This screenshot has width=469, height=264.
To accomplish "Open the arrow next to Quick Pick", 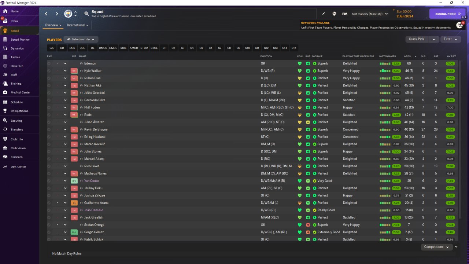I will [x=434, y=39].
